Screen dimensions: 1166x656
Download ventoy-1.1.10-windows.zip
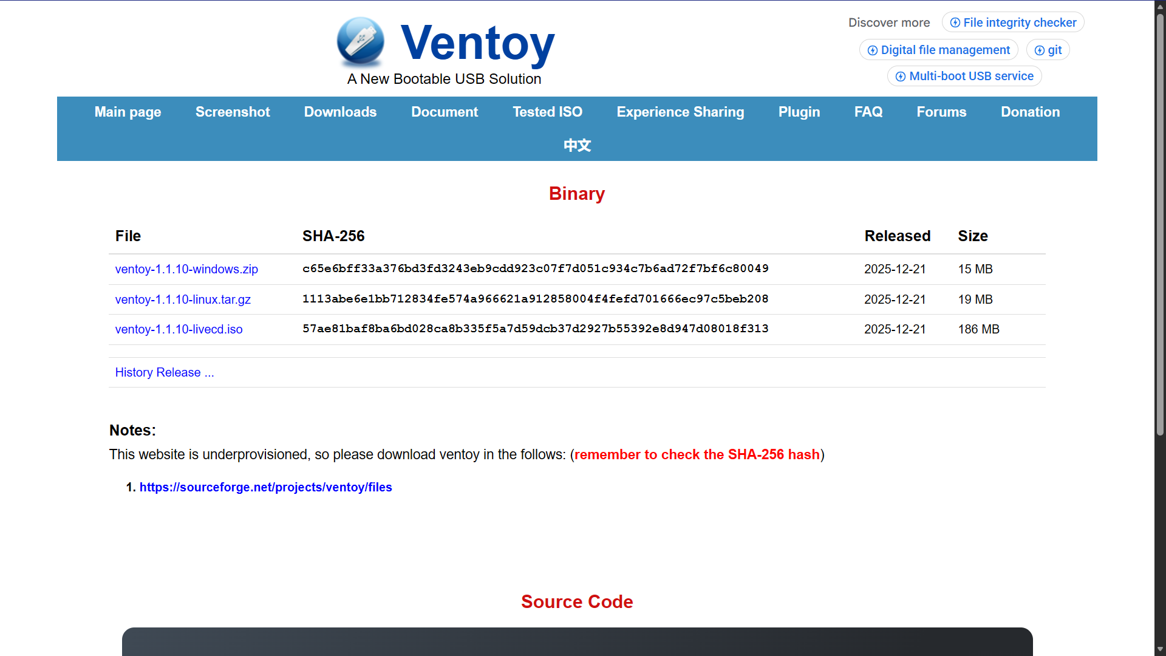pos(186,269)
